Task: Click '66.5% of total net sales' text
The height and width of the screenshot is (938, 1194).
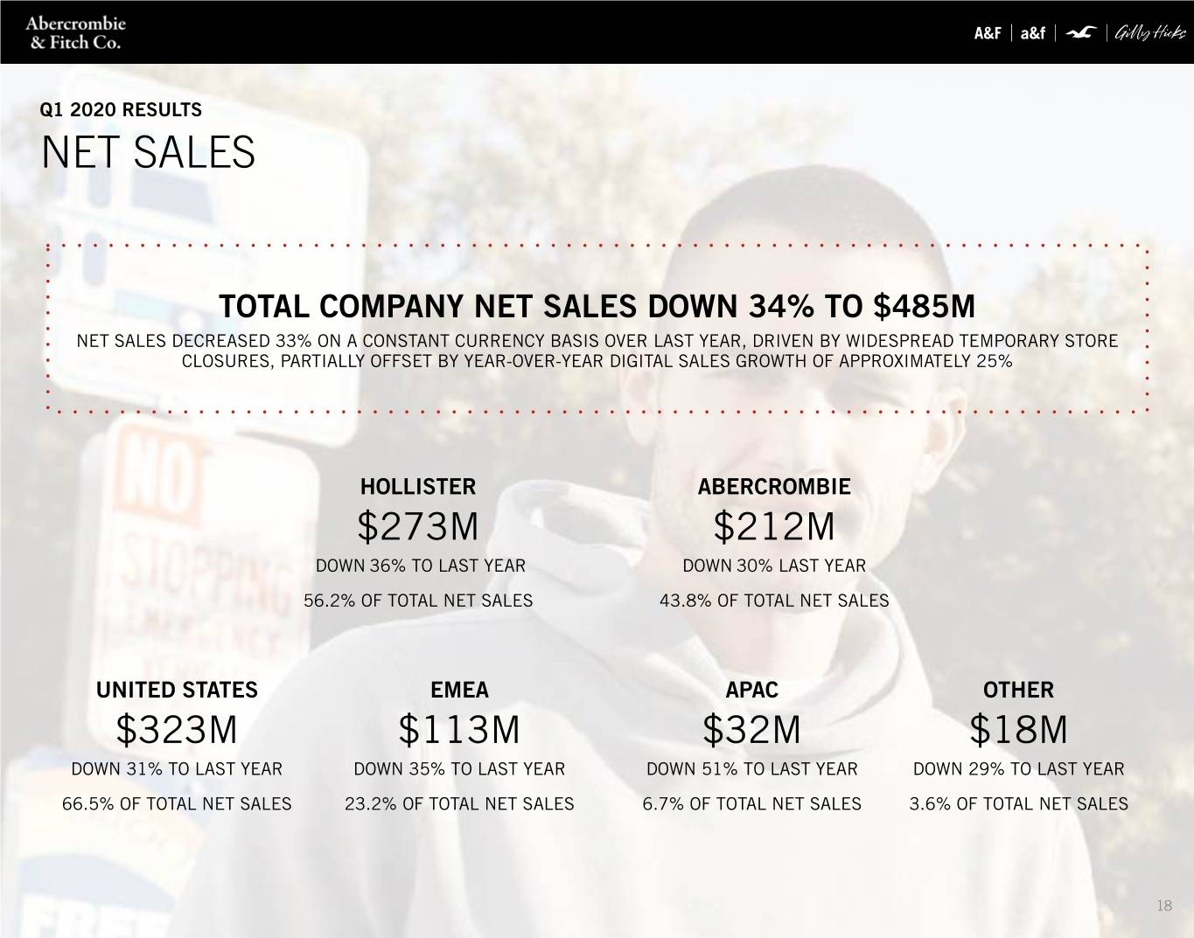Action: coord(177,804)
